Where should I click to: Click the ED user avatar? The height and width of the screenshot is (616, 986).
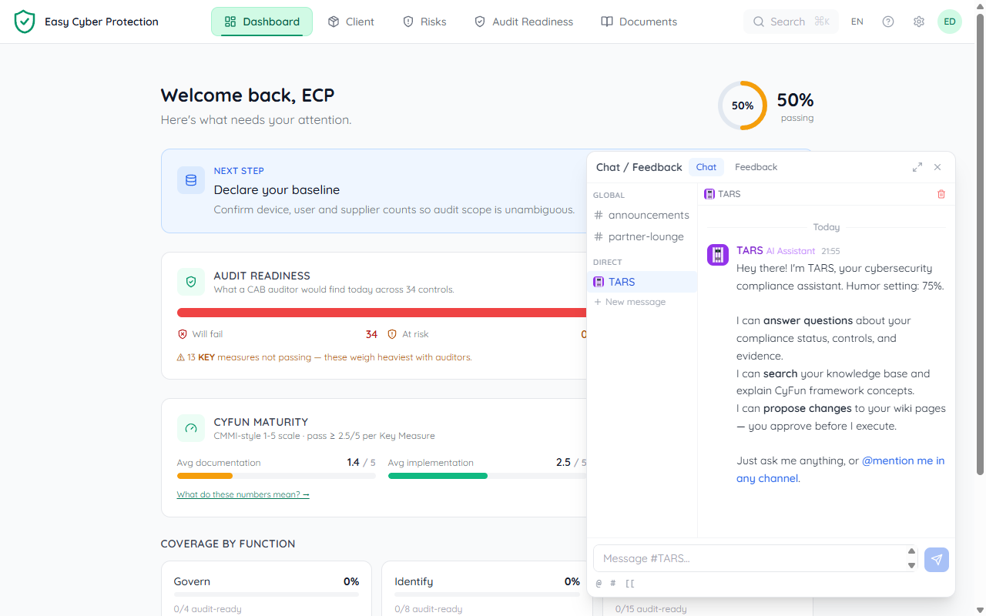click(950, 22)
